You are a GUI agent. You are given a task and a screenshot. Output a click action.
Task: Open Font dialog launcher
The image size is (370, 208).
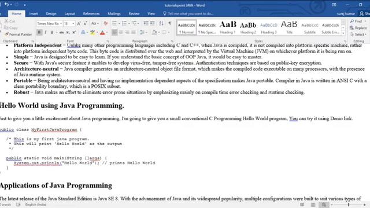click(x=108, y=41)
